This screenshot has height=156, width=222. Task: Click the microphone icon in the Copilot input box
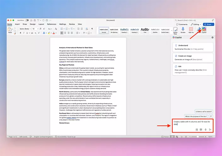[x=205, y=129]
